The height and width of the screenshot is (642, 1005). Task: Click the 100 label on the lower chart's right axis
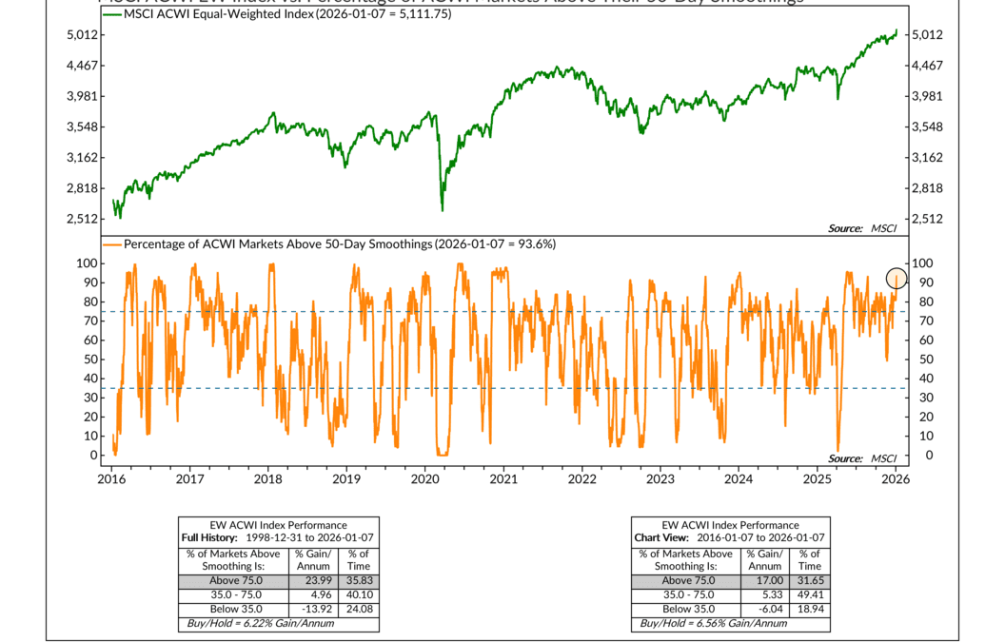pyautogui.click(x=922, y=263)
